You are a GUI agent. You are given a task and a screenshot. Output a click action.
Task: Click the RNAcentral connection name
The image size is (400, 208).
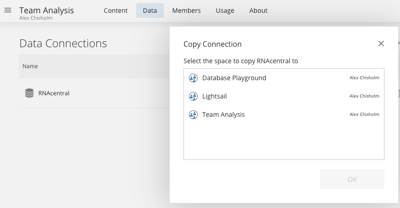54,93
